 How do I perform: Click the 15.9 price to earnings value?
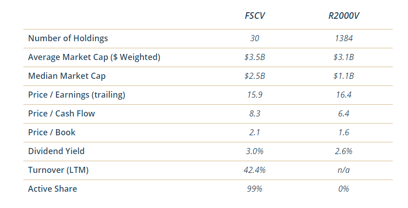tap(255, 95)
